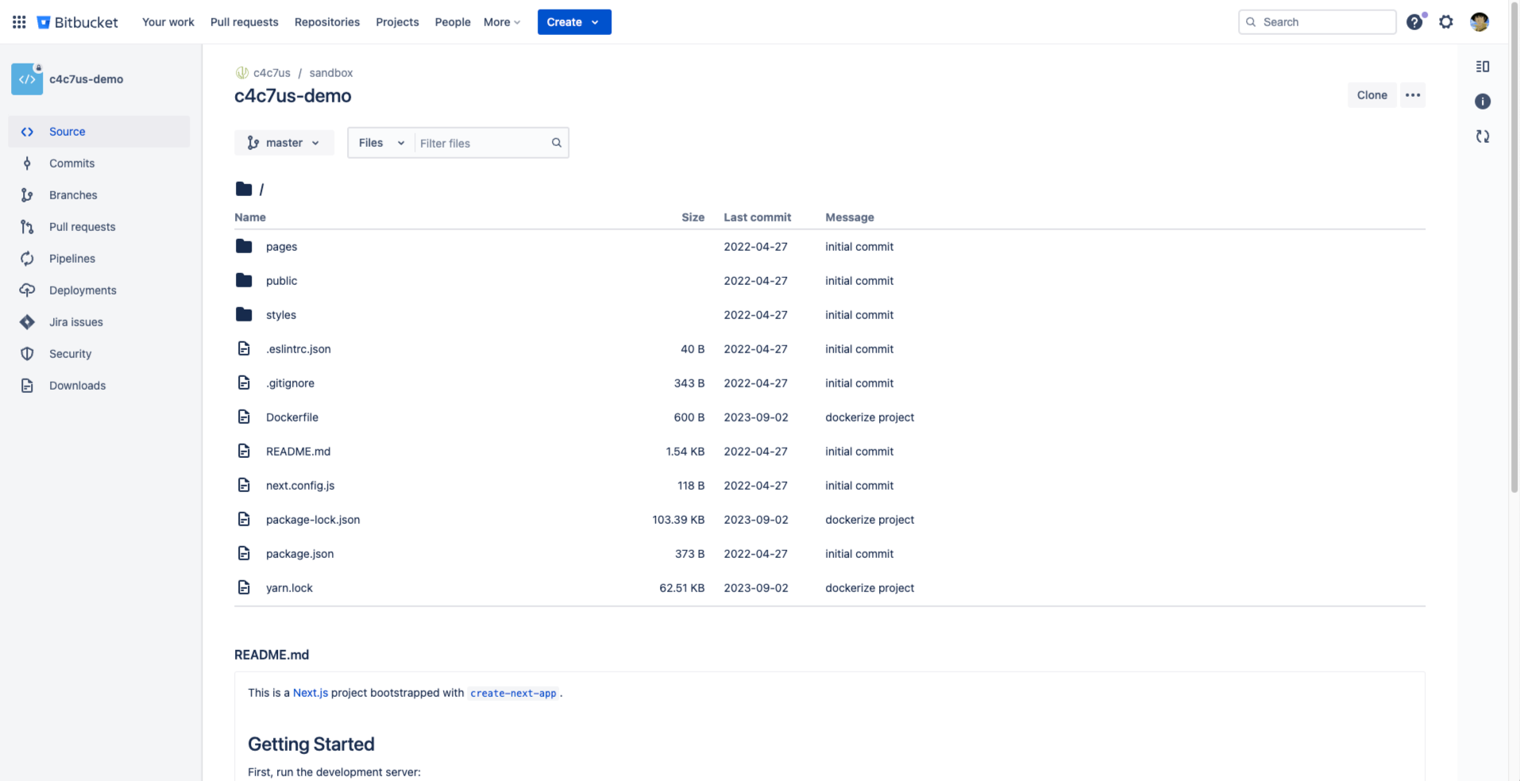Click the Commits icon in sidebar
This screenshot has width=1520, height=781.
[27, 164]
